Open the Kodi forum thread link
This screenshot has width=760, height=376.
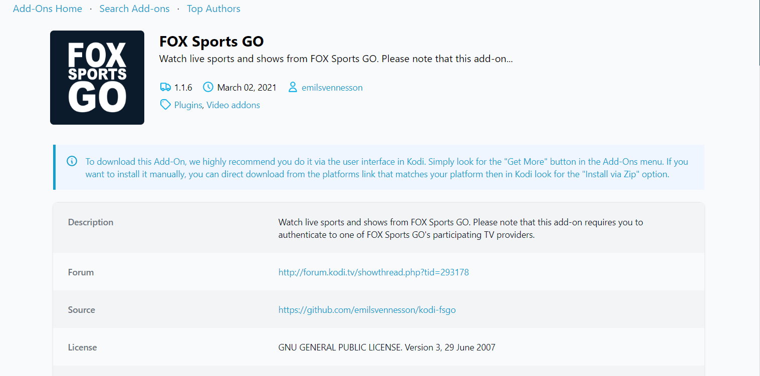tap(373, 272)
